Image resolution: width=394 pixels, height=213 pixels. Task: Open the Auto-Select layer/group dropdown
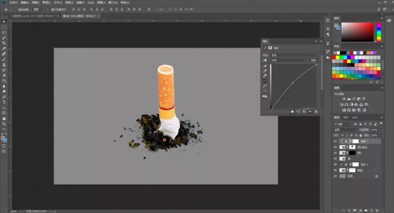pyautogui.click(x=38, y=9)
